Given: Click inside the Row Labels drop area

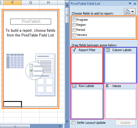Looking at the screenshot, I should (87, 104).
